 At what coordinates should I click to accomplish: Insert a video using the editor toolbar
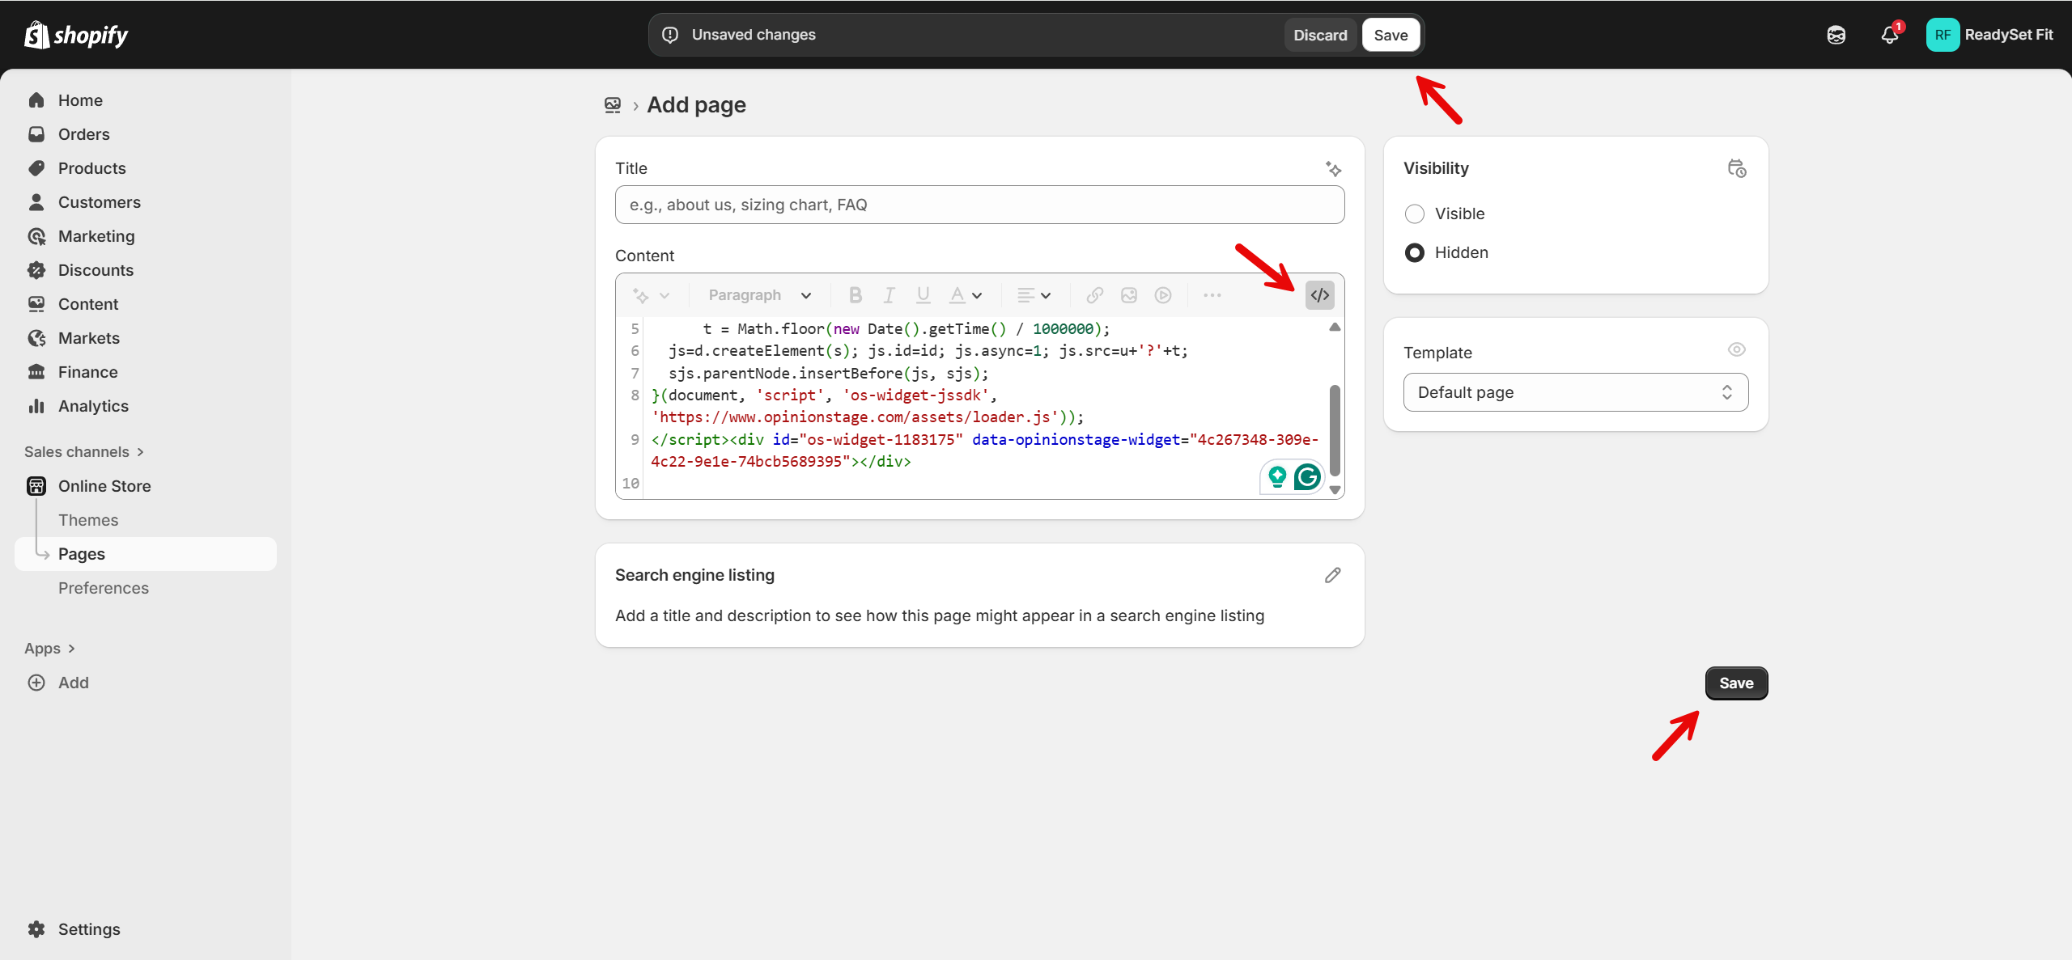coord(1163,294)
